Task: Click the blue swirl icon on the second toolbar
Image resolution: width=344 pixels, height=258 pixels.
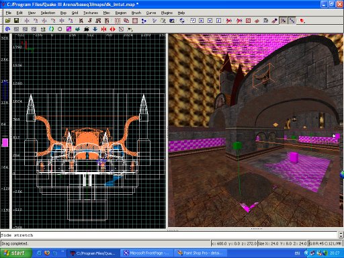Action: coord(7,29)
